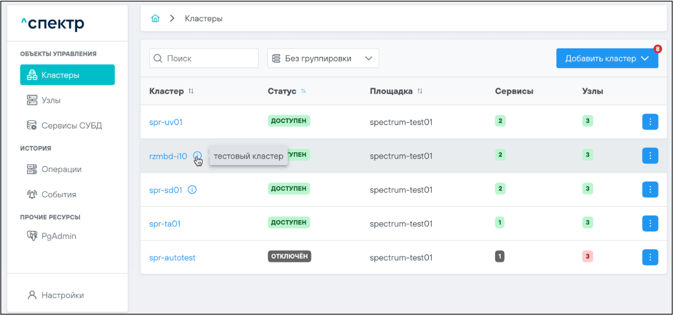Navigate to События sidebar item
This screenshot has width=673, height=315.
coord(59,194)
